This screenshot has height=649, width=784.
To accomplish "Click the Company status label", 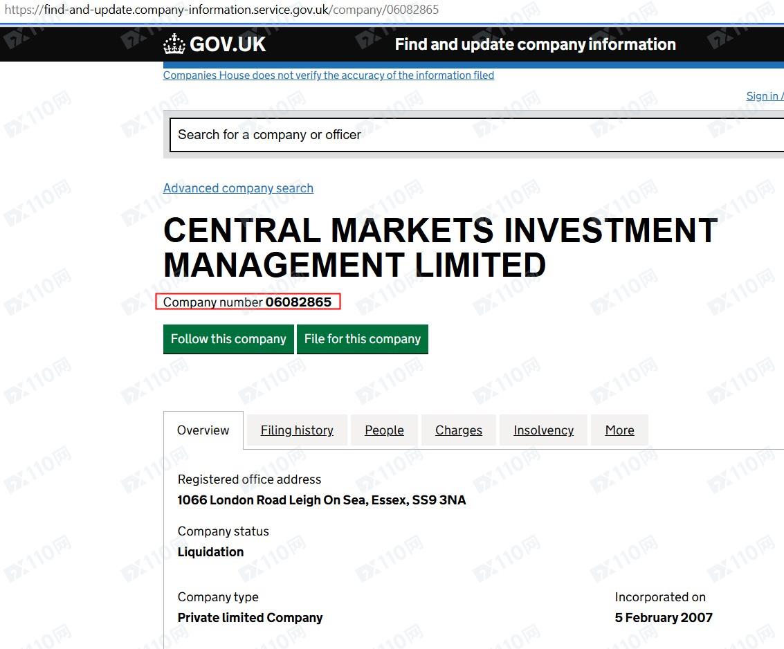I will (x=223, y=531).
